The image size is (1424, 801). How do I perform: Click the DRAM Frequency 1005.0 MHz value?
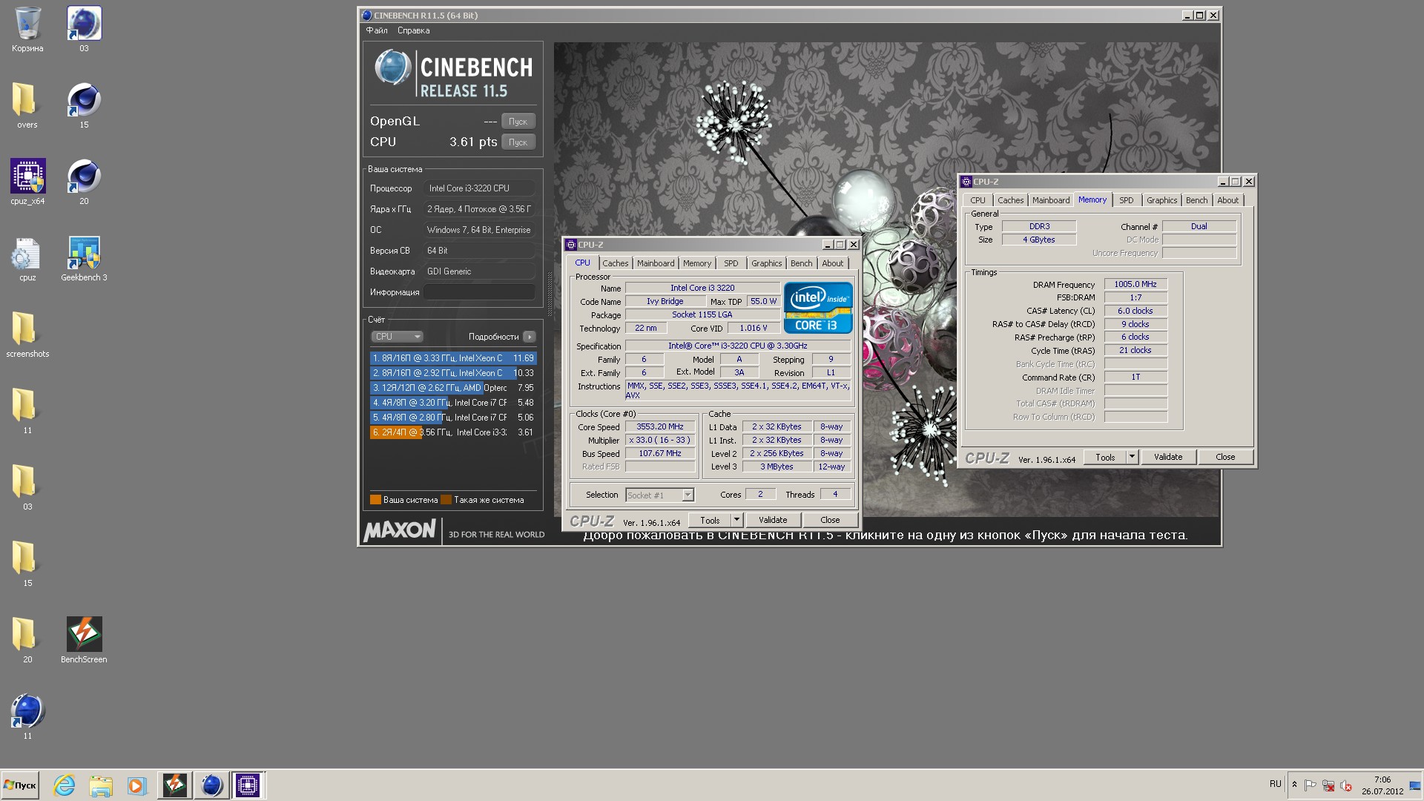point(1135,284)
